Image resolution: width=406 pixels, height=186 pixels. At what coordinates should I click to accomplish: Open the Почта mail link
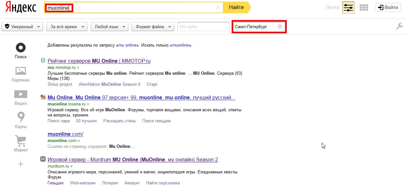click(x=332, y=7)
